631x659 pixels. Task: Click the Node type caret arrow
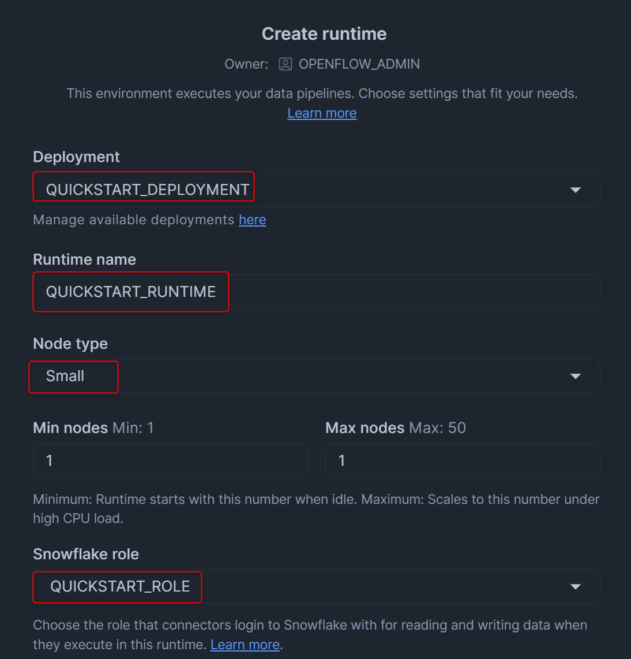coord(575,376)
